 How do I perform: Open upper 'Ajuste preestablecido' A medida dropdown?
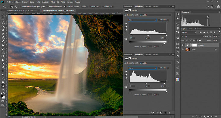click(155, 15)
